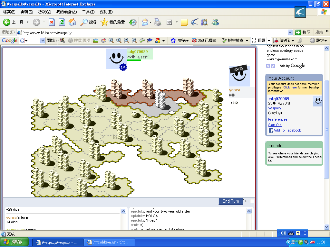This screenshot has width=330, height=247.
Task: Open the Edit (編輯) menu
Action: coord(27,12)
